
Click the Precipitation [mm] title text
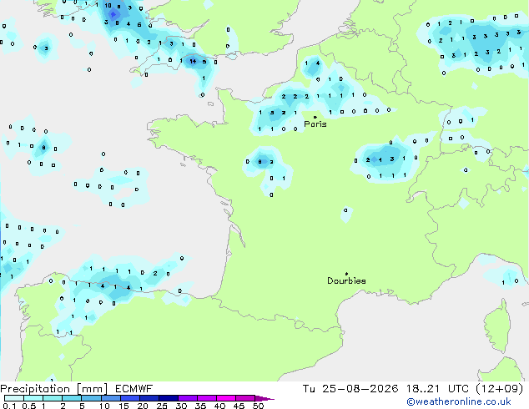(54, 389)
